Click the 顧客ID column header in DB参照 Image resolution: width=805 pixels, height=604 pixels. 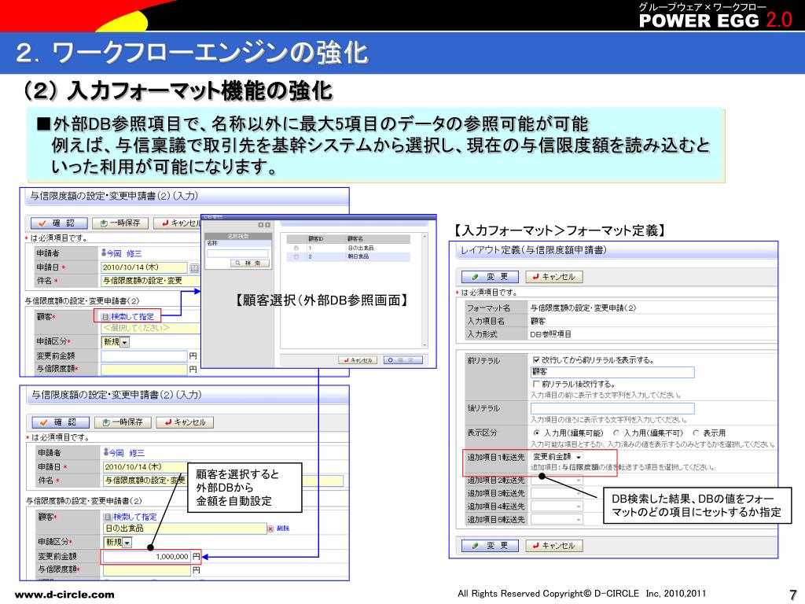click(x=316, y=239)
